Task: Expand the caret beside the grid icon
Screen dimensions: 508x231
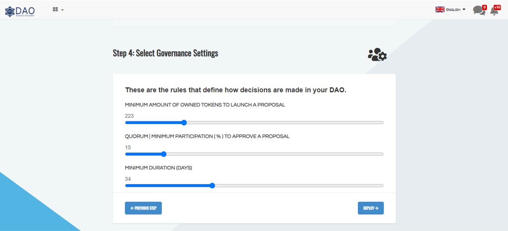Action: pos(63,10)
